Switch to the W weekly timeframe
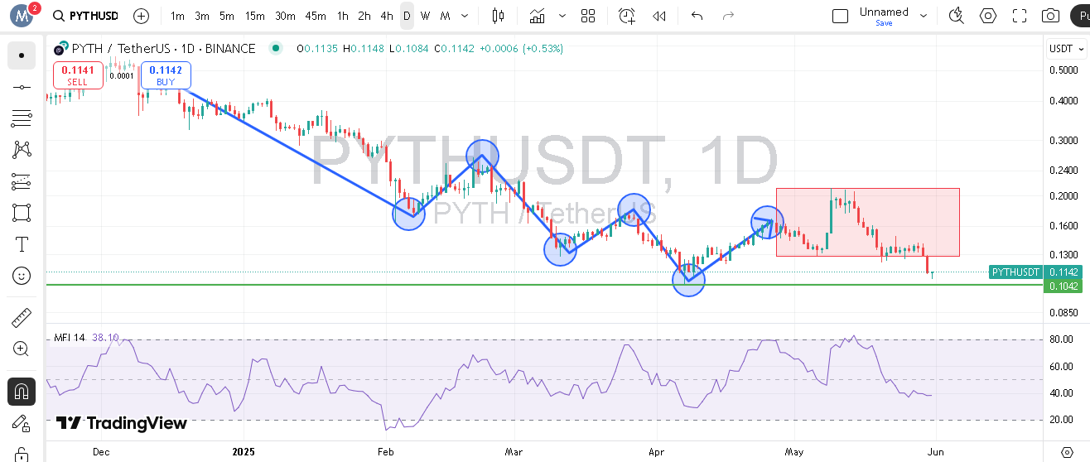This screenshot has width=1090, height=462. [x=426, y=16]
